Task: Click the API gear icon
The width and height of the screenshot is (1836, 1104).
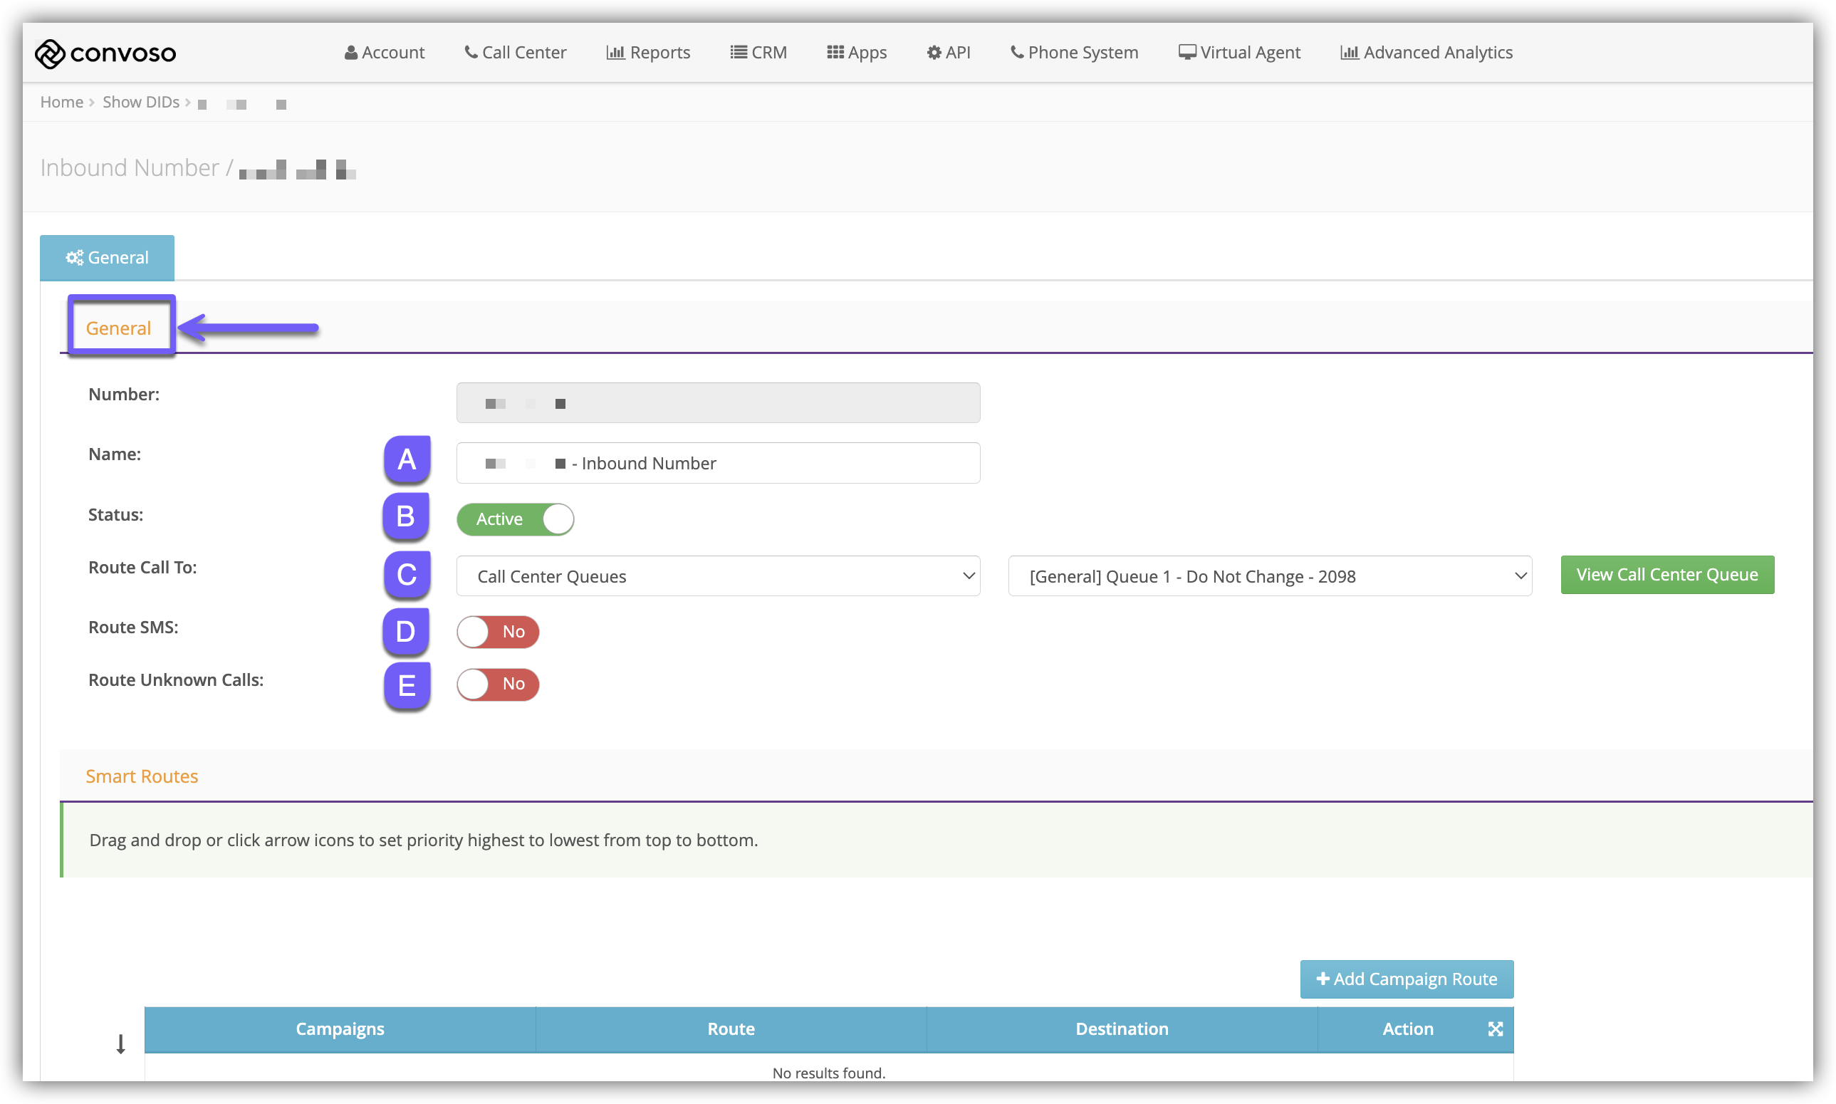Action: pyautogui.click(x=934, y=53)
